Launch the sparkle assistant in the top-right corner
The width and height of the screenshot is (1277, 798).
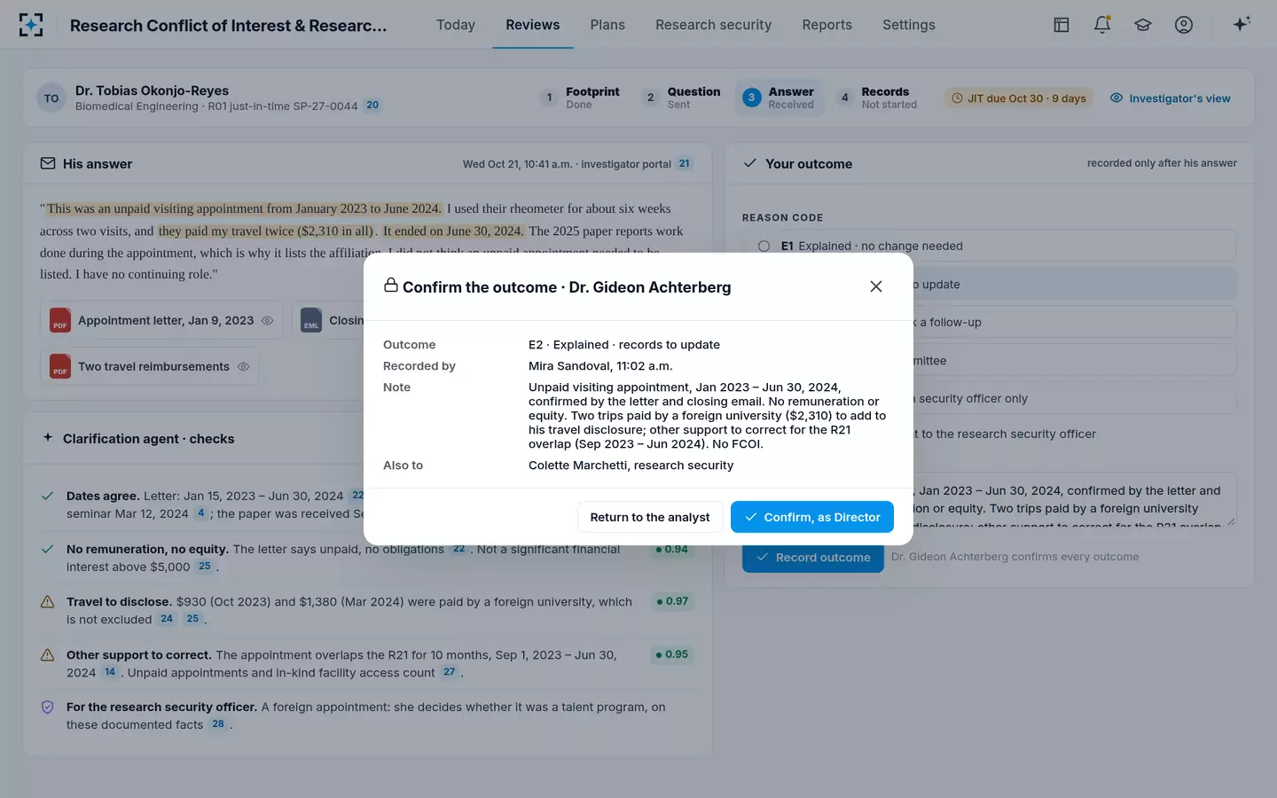[1242, 24]
